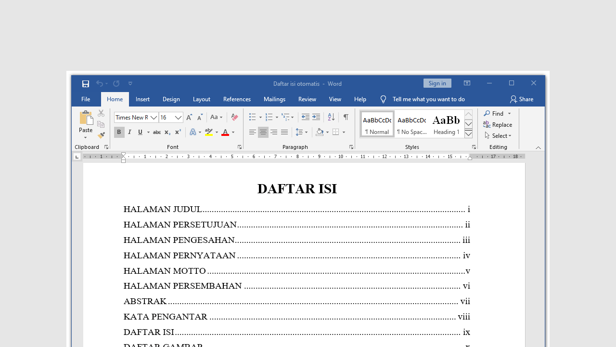Viewport: 616px width, 347px height.
Task: Toggle Italic formatting
Action: 129,132
